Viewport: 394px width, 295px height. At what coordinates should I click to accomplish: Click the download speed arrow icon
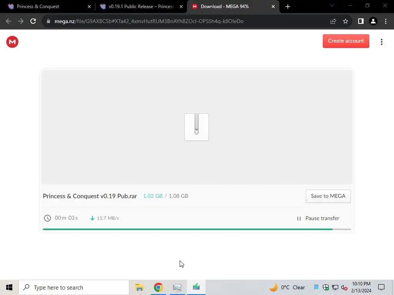(x=92, y=218)
